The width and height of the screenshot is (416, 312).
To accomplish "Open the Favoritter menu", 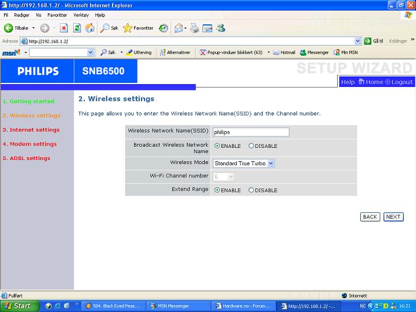I will pyautogui.click(x=57, y=15).
